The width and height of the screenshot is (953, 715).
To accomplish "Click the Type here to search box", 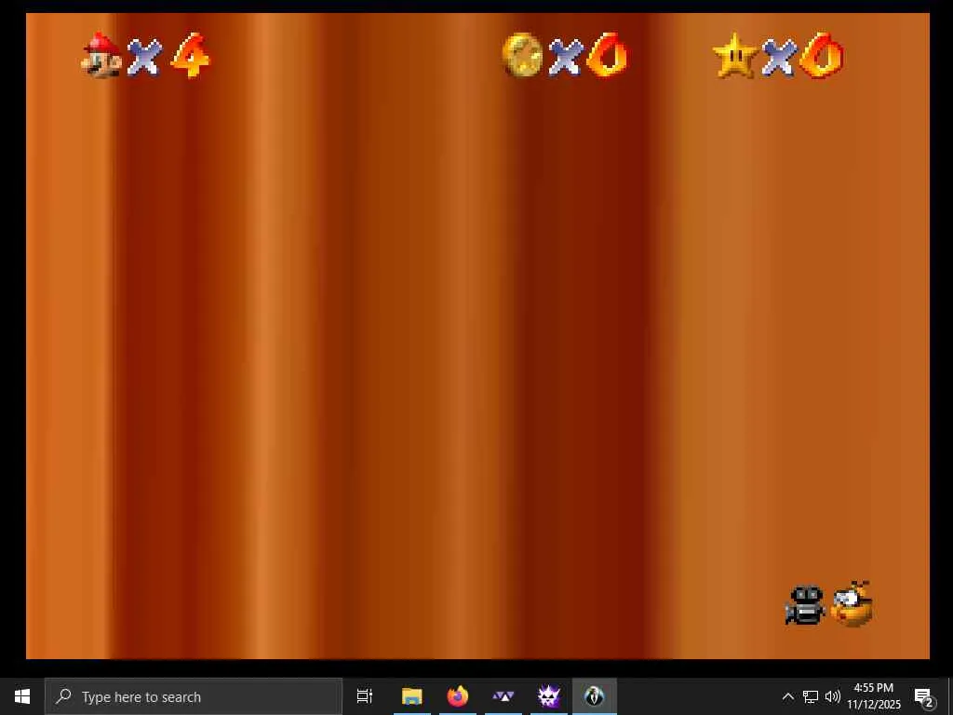I will click(194, 696).
